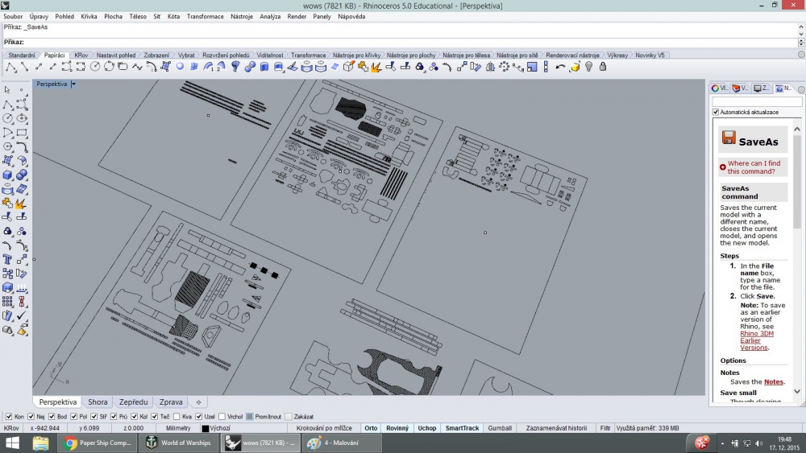Toggle the Orto status bar button

pos(371,428)
